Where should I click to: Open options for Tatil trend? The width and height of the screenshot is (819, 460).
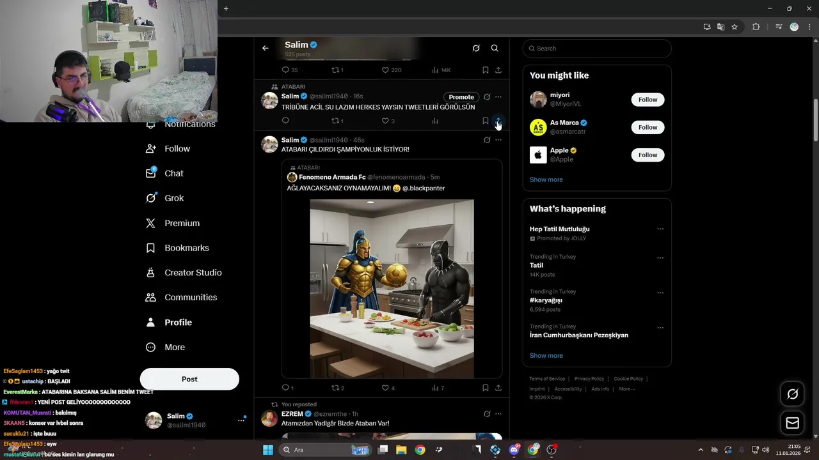(660, 258)
